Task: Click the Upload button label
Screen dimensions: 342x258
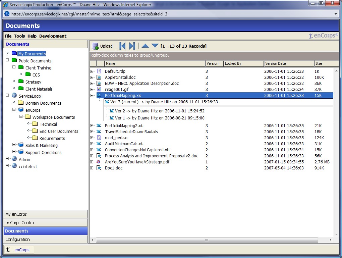Action: click(x=106, y=46)
